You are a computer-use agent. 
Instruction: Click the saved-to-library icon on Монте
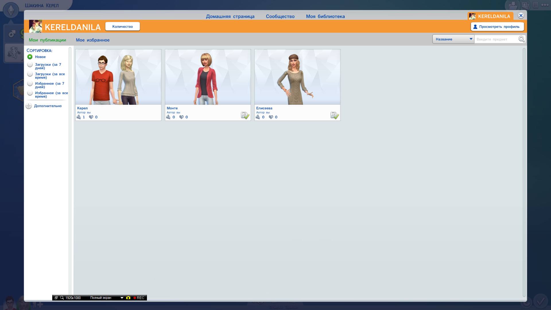pos(245,115)
